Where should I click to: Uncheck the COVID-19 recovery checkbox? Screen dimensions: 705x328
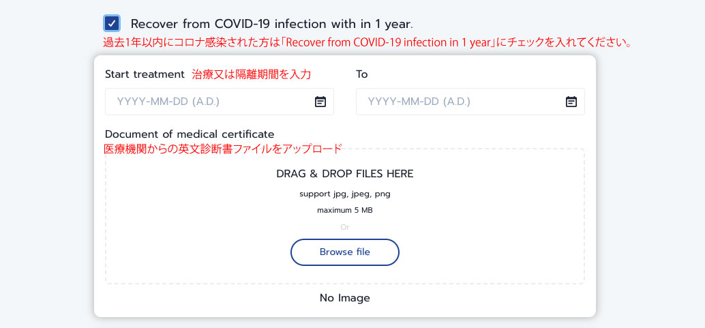[x=112, y=23]
